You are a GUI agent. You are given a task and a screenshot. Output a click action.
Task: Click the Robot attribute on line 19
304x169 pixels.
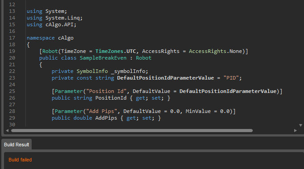pyautogui.click(x=50, y=51)
